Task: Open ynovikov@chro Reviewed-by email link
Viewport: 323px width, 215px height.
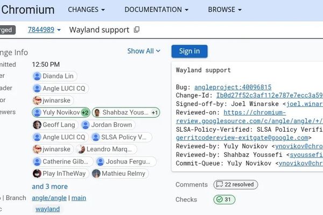Action: pos(299,146)
